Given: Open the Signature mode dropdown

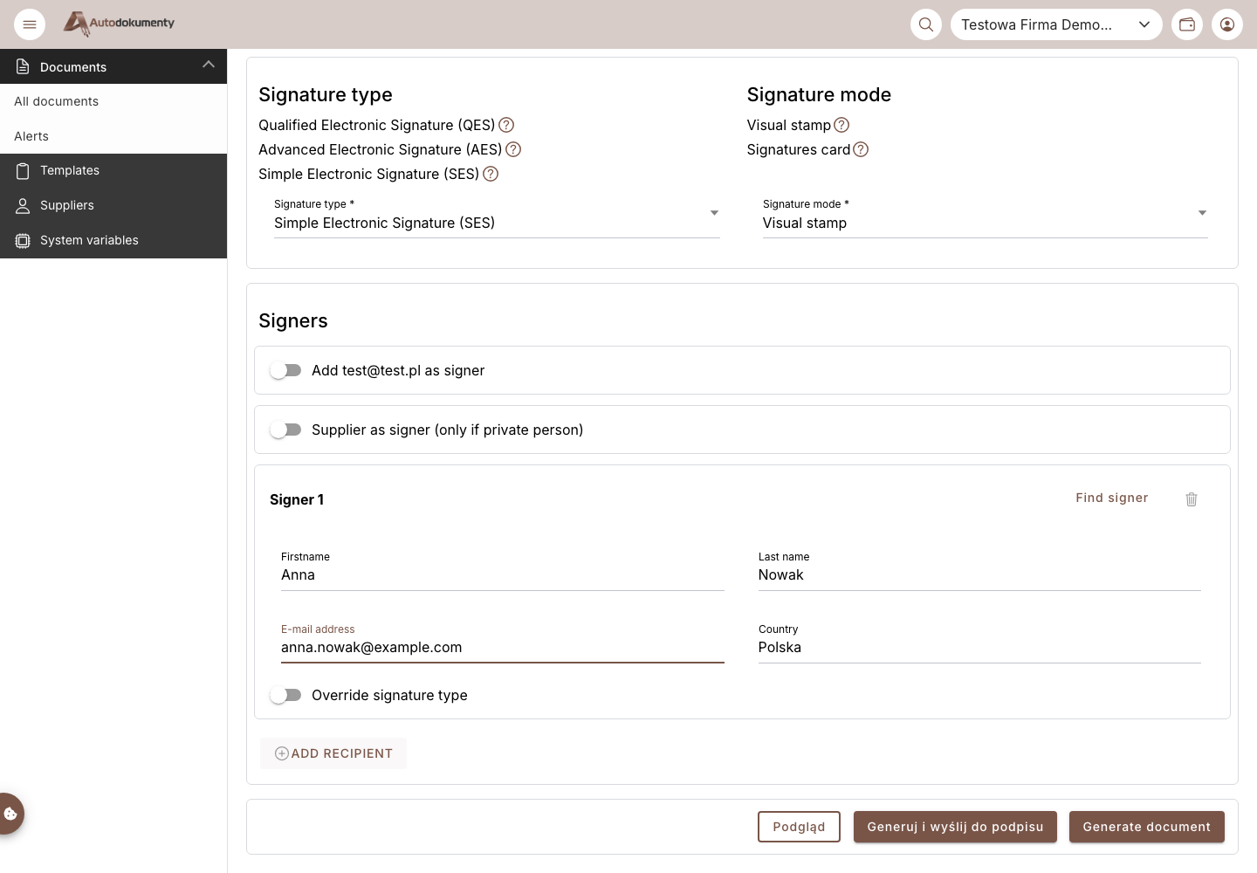Looking at the screenshot, I should click(986, 217).
